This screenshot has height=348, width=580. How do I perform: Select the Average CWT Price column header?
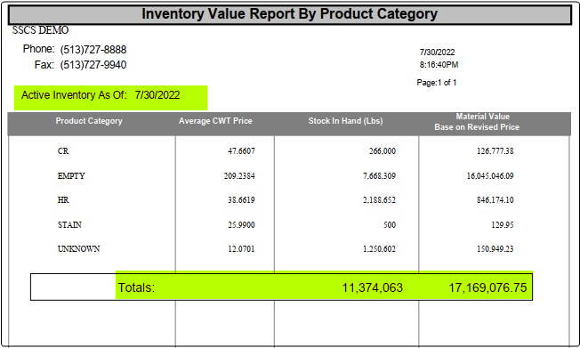point(215,121)
